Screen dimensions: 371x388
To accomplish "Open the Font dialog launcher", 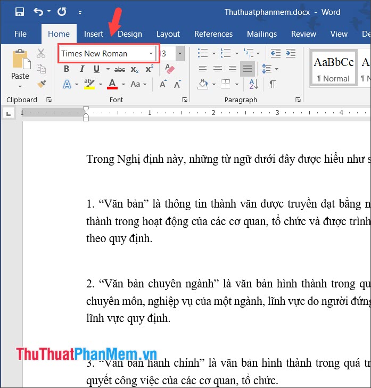I will (185, 100).
